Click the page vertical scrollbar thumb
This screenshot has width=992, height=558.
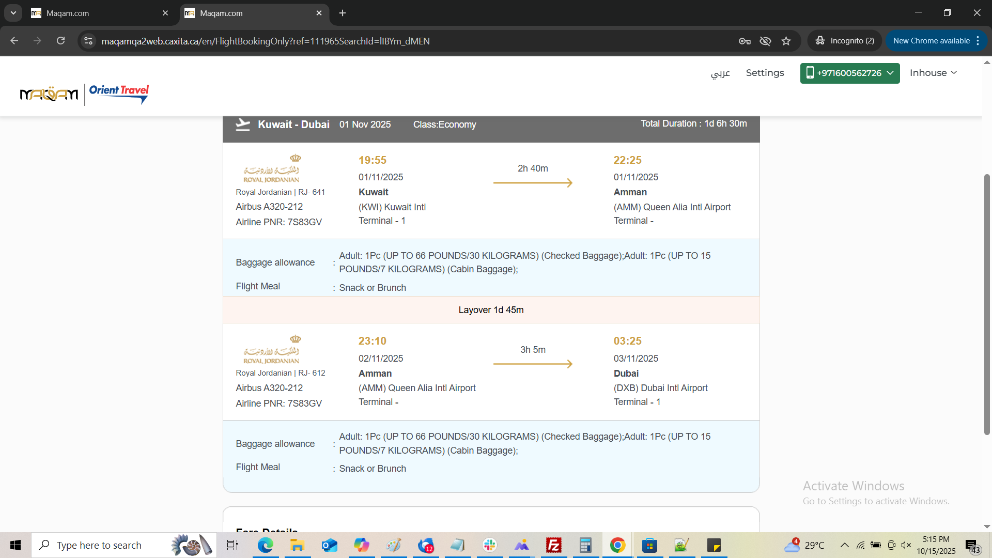(x=987, y=305)
